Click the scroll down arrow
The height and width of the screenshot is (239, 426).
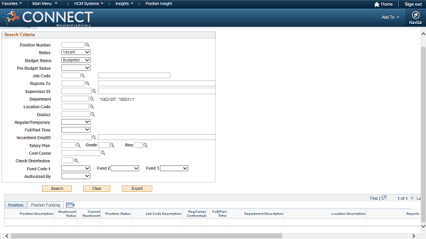(423, 226)
